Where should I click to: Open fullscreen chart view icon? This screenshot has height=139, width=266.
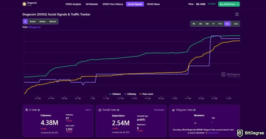pyautogui.click(x=237, y=14)
